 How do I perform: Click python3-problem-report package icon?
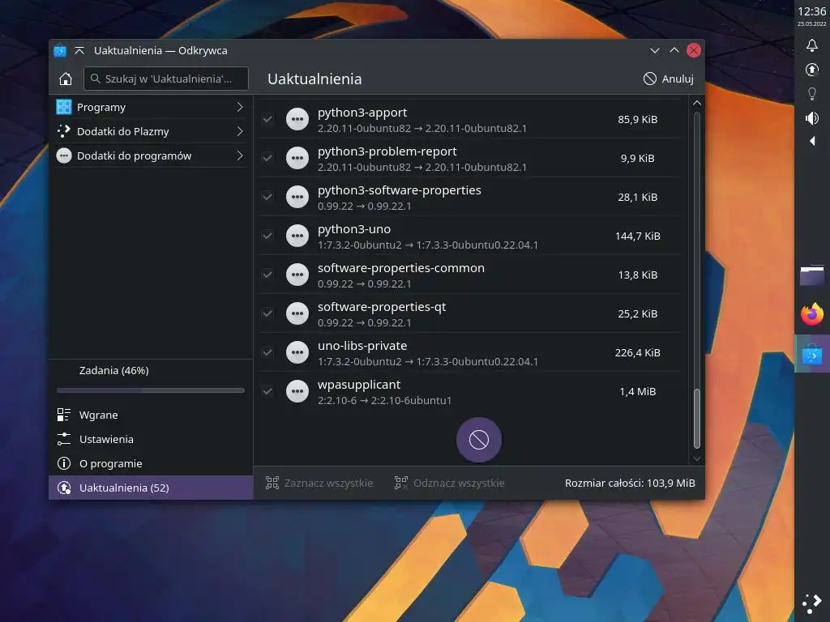point(297,158)
